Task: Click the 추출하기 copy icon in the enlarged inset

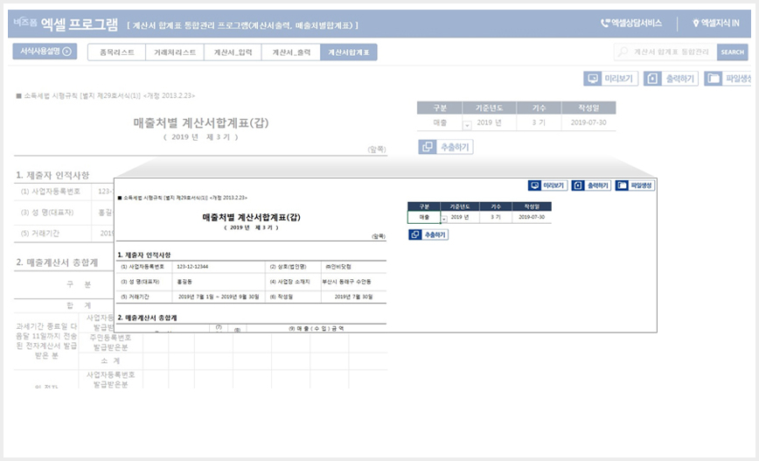Action: point(414,234)
